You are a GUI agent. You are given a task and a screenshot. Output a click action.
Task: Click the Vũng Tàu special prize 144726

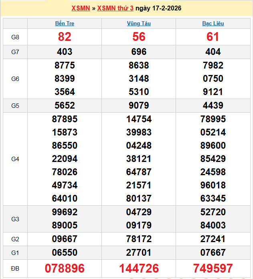[x=139, y=268]
